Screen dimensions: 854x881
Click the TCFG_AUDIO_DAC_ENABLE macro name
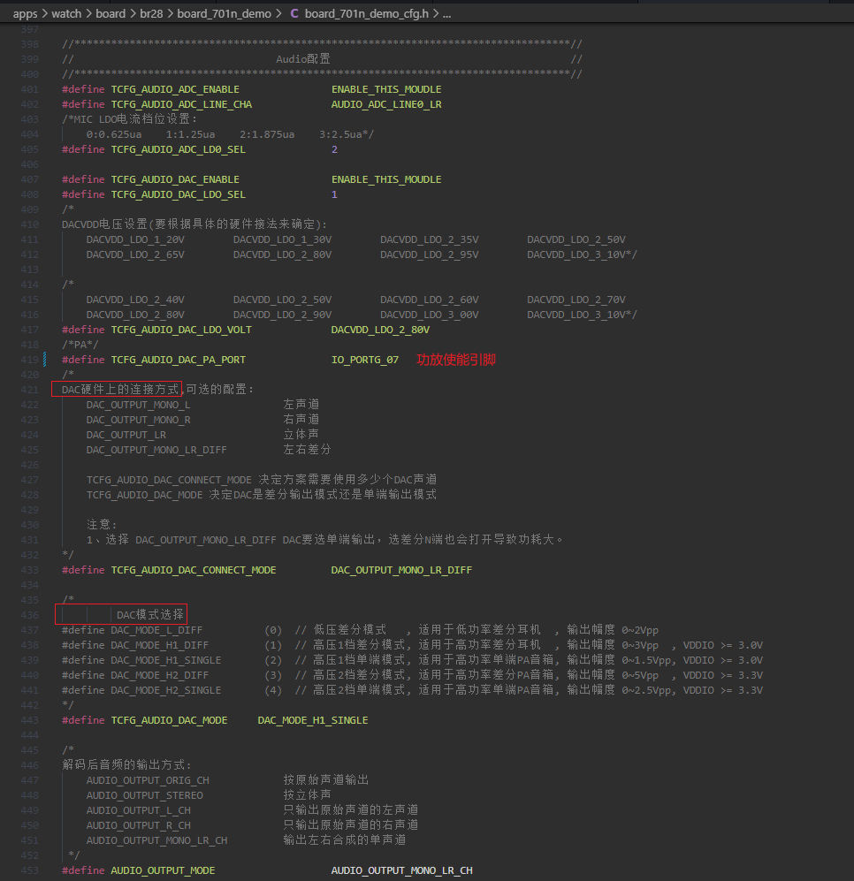[x=175, y=179]
